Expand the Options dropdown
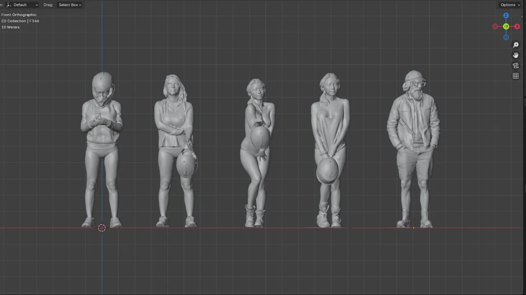The height and width of the screenshot is (295, 526). point(510,5)
